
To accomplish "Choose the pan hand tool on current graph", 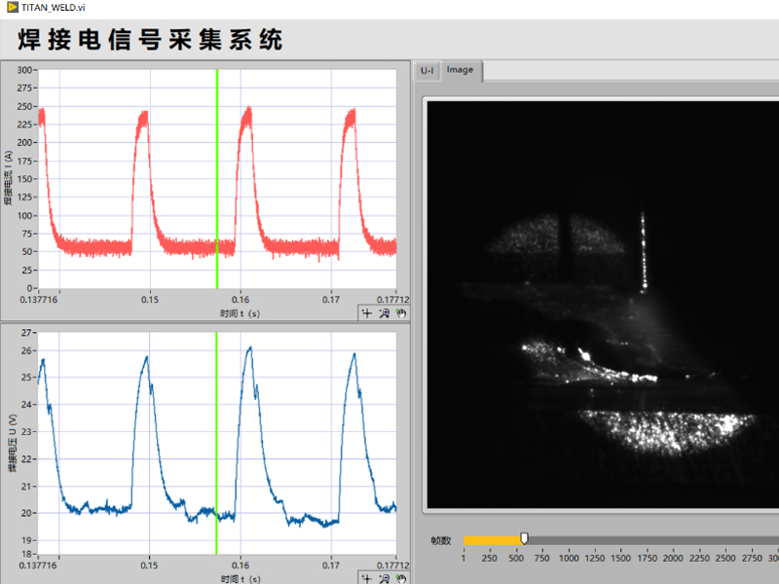I will coord(401,313).
